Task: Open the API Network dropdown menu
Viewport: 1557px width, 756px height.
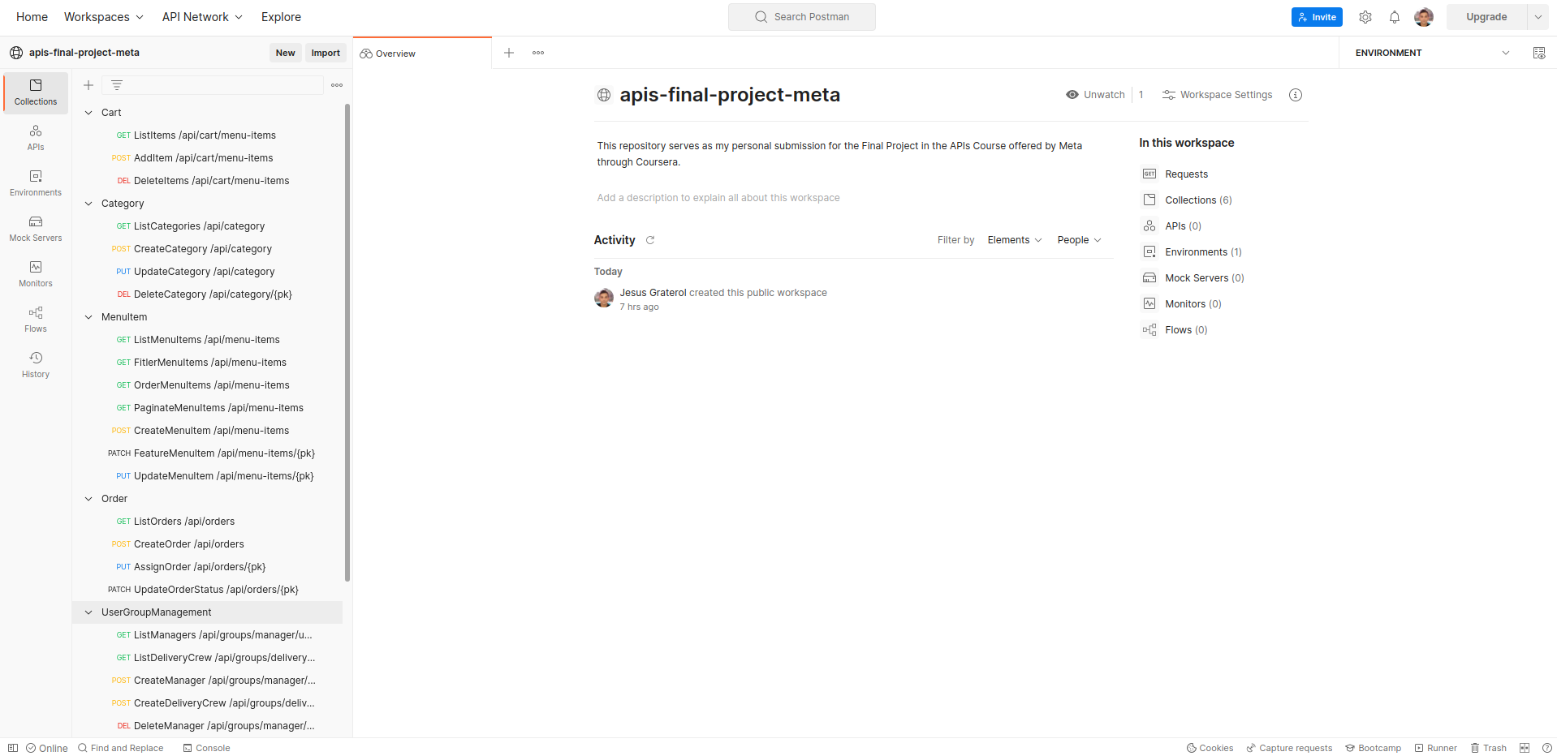Action: [x=202, y=17]
